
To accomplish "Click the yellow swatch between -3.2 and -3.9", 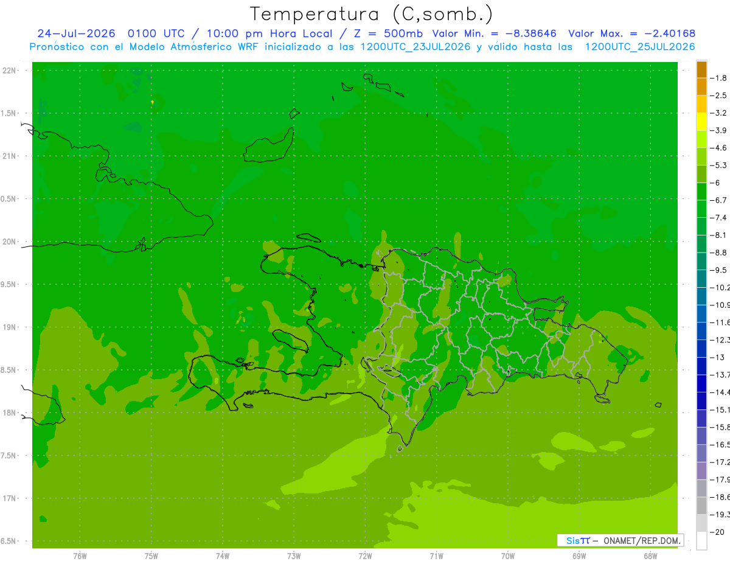I will click(x=701, y=122).
